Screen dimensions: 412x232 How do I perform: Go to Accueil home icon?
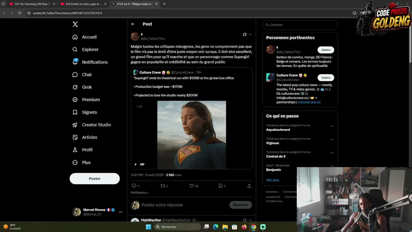(x=75, y=37)
